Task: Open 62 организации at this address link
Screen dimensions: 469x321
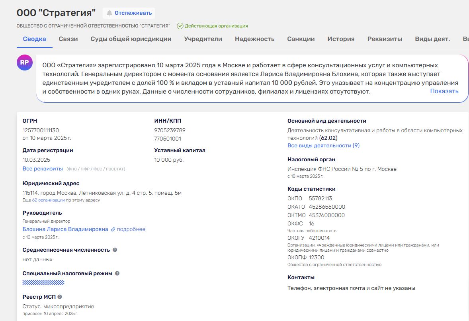Action: point(49,200)
